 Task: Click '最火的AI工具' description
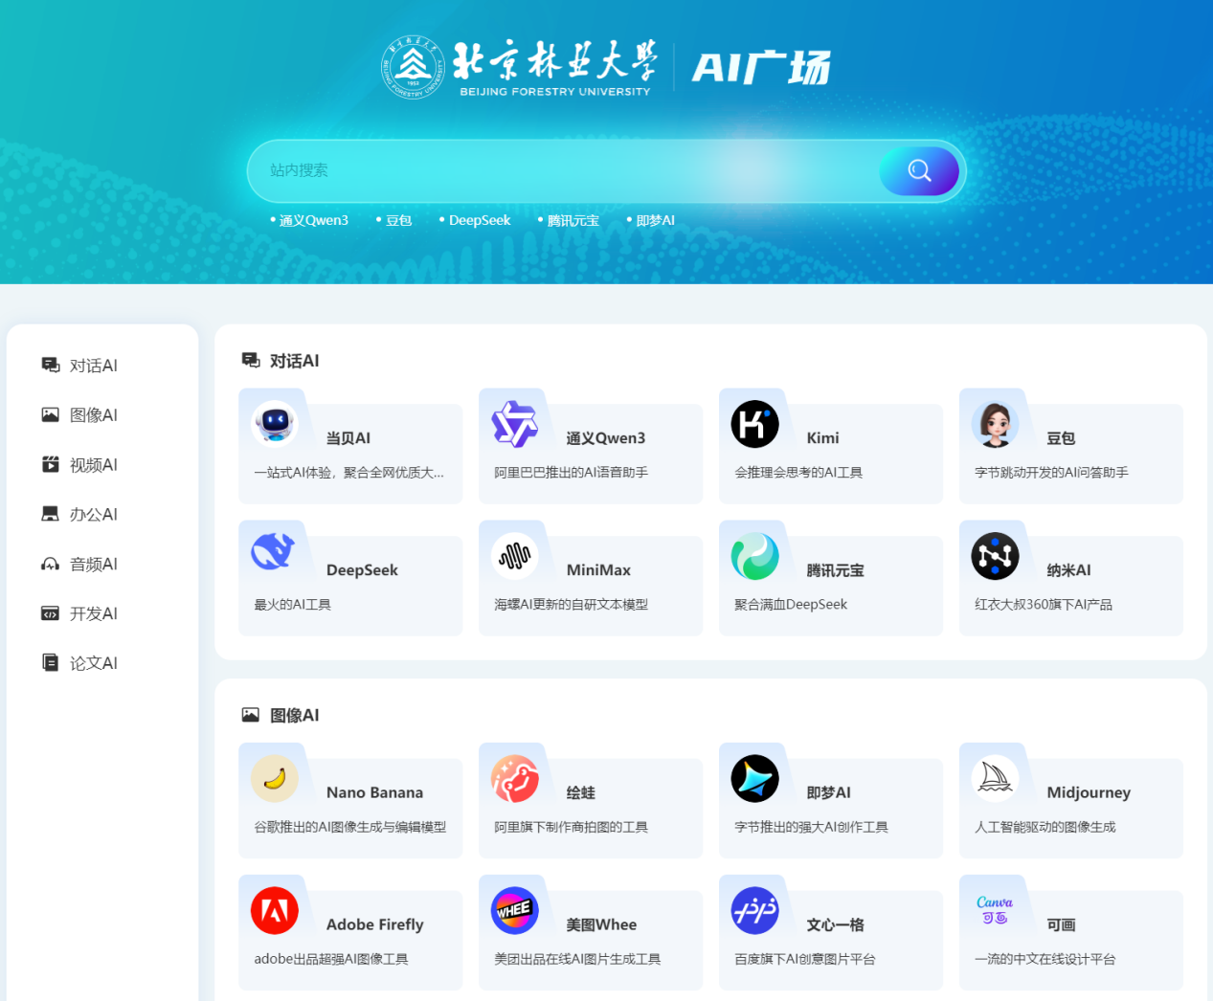point(292,605)
